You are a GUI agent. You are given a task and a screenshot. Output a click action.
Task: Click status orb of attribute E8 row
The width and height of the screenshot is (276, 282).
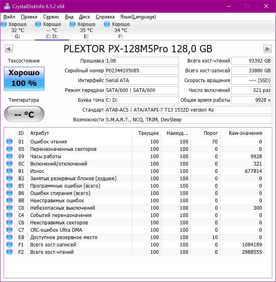tap(9, 237)
